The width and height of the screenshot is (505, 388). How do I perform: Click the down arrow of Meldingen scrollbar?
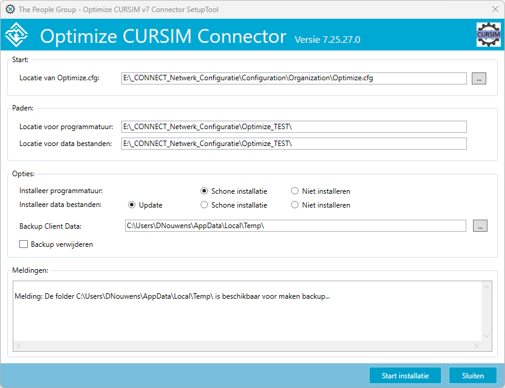(486, 336)
